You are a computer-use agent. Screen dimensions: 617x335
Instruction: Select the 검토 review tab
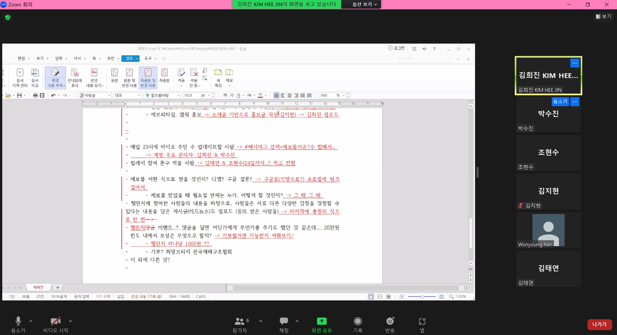[130, 58]
